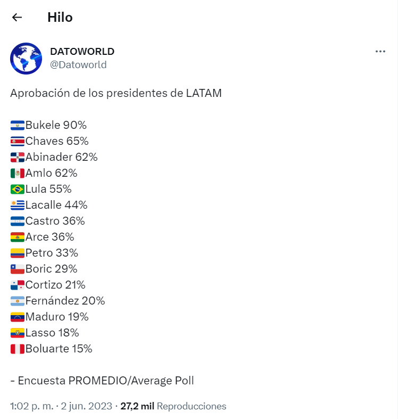The image size is (398, 419).
Task: Click the back arrow icon
Action: (x=17, y=18)
